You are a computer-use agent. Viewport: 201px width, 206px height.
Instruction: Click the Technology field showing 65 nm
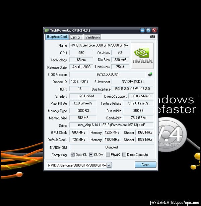click(x=81, y=60)
